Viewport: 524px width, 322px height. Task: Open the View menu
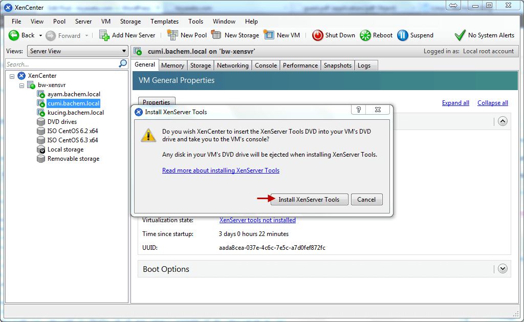pos(37,22)
